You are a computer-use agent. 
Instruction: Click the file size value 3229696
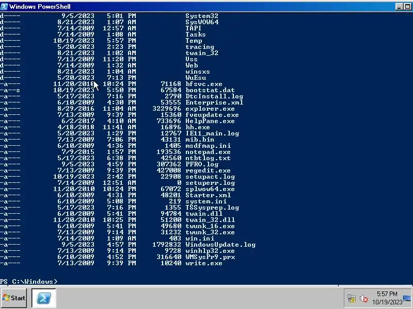[167, 109]
